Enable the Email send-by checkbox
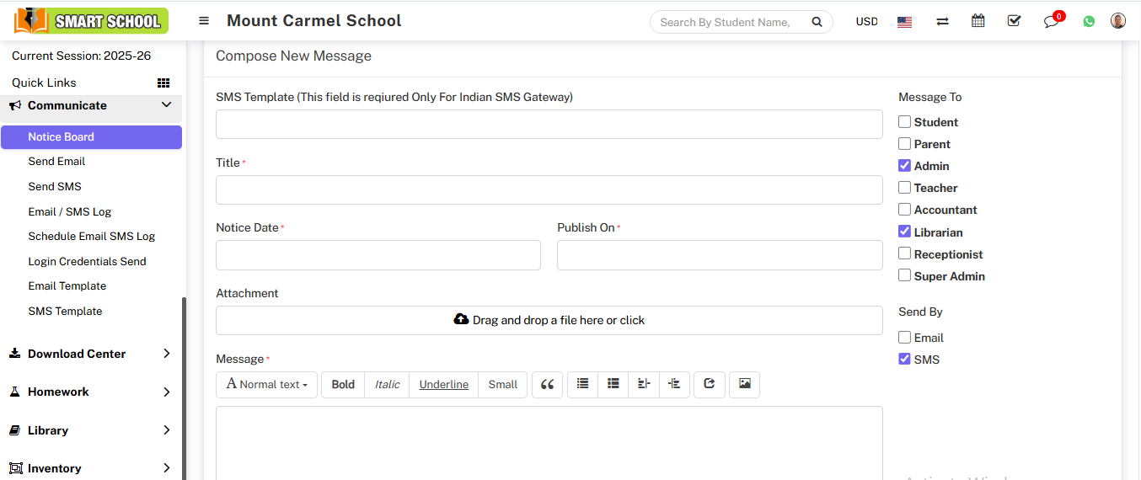Screen dimensions: 1141x480 904,338
